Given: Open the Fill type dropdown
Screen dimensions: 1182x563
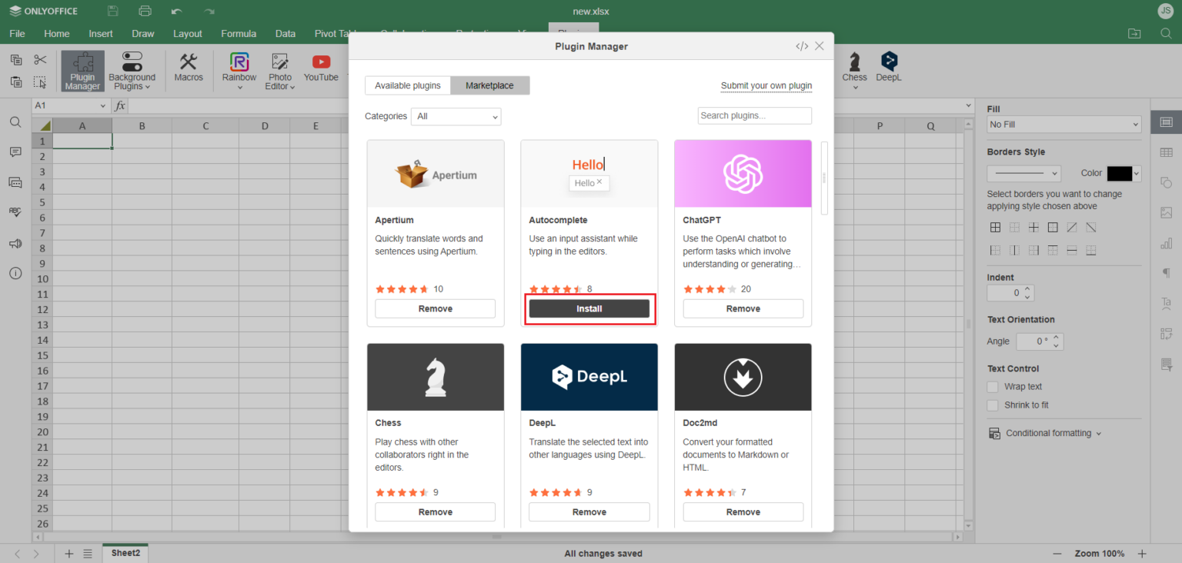Looking at the screenshot, I should 1063,125.
